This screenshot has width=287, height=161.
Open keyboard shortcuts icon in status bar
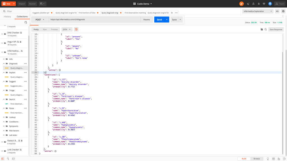[279, 159]
